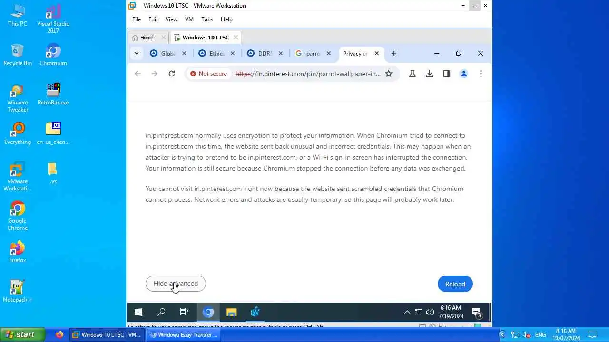
Task: Toggle the browser side panel icon
Action: click(x=447, y=74)
